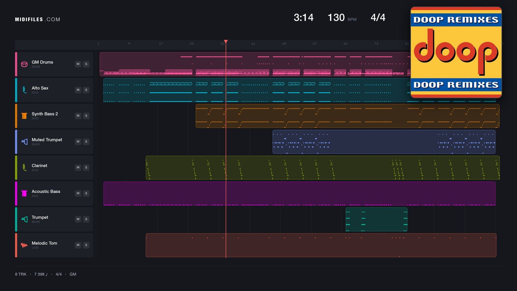Select the green Trumpet clip
517x291 pixels.
click(376, 219)
